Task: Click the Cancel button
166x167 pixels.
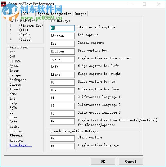Action: click(x=131, y=161)
